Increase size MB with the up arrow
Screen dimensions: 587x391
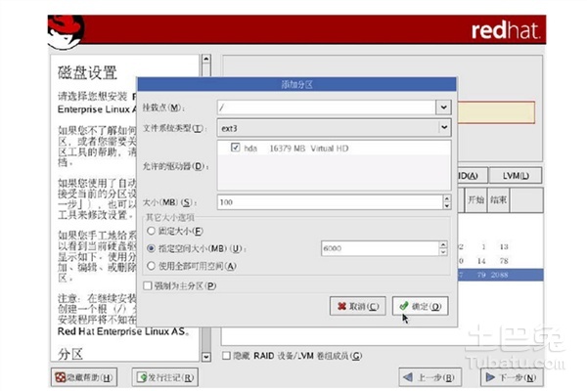(447, 198)
